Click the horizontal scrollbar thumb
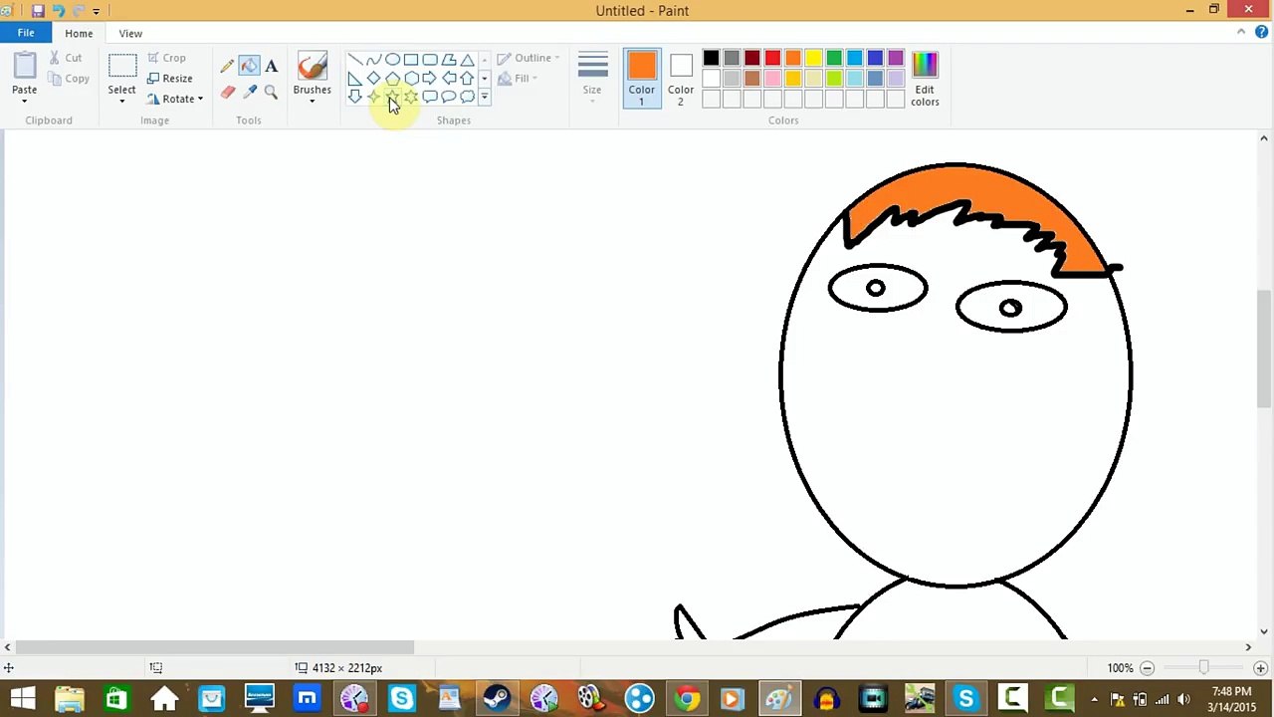Screen dimensions: 1274x717 click(214, 647)
